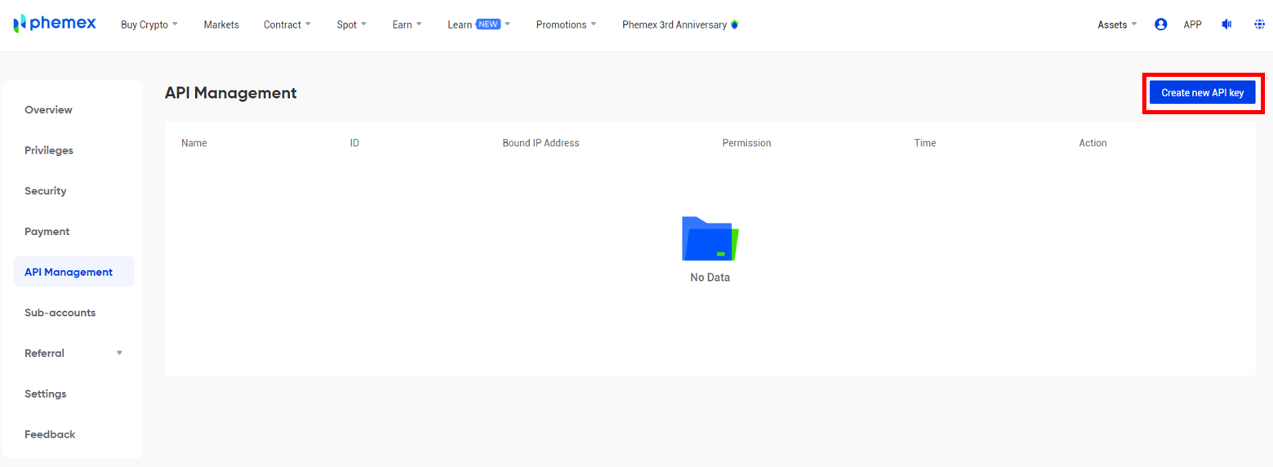Image resolution: width=1273 pixels, height=467 pixels.
Task: Expand the Buy Crypto dropdown
Action: [x=149, y=24]
